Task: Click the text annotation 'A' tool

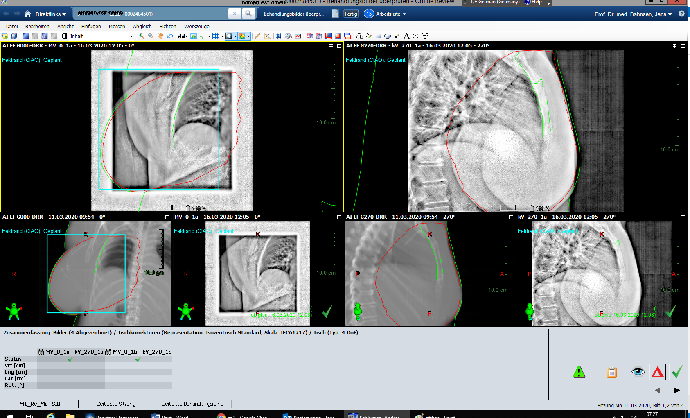Action: click(406, 36)
